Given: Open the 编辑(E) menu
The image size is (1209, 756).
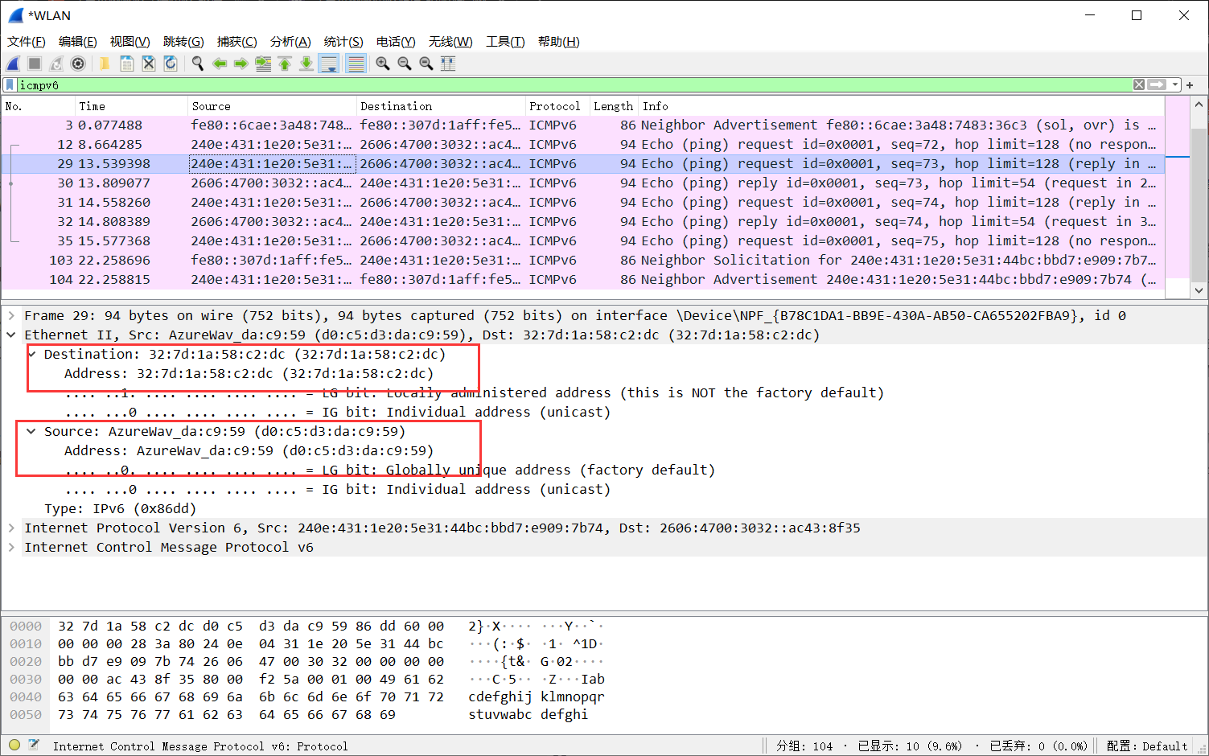Looking at the screenshot, I should [x=78, y=42].
